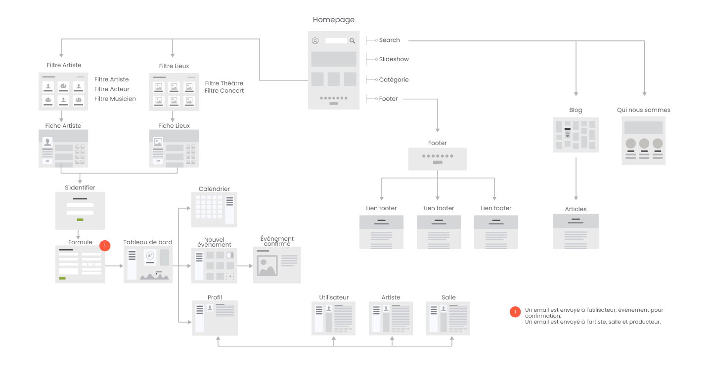Click the Slideshow label

[x=394, y=59]
